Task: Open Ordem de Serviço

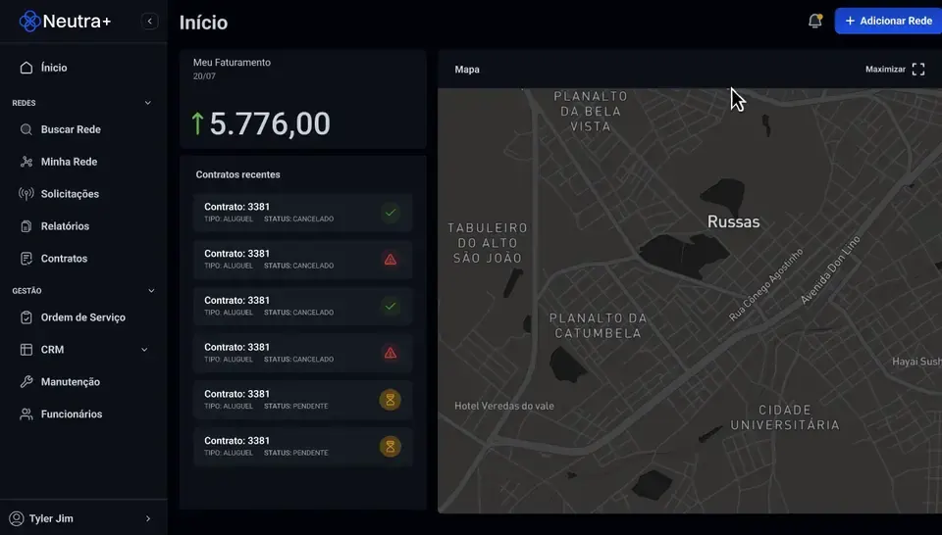Action: (82, 317)
